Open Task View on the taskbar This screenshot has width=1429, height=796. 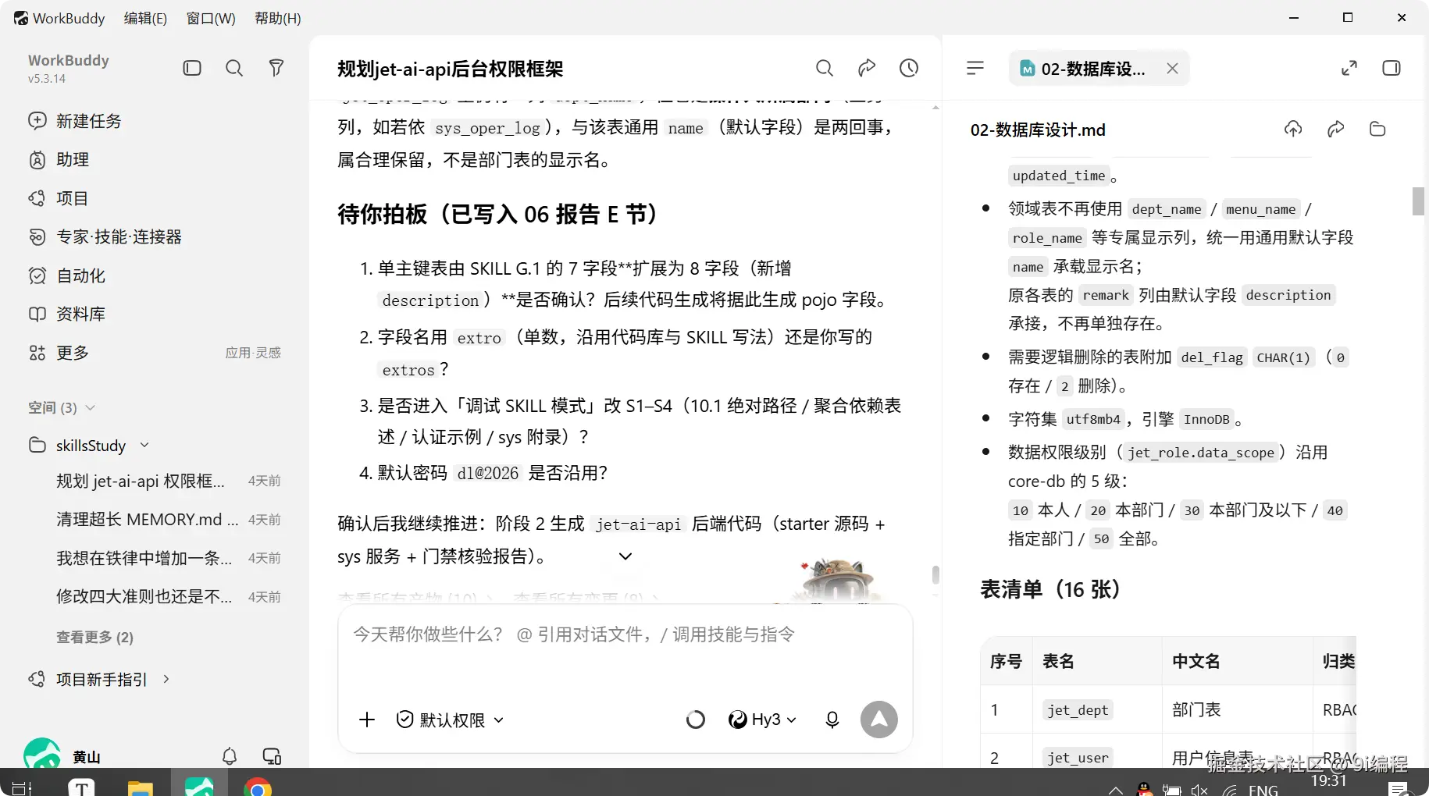pos(22,787)
